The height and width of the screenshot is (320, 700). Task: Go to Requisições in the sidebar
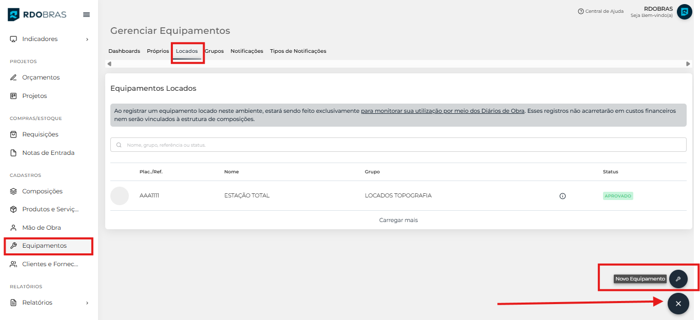pyautogui.click(x=40, y=134)
